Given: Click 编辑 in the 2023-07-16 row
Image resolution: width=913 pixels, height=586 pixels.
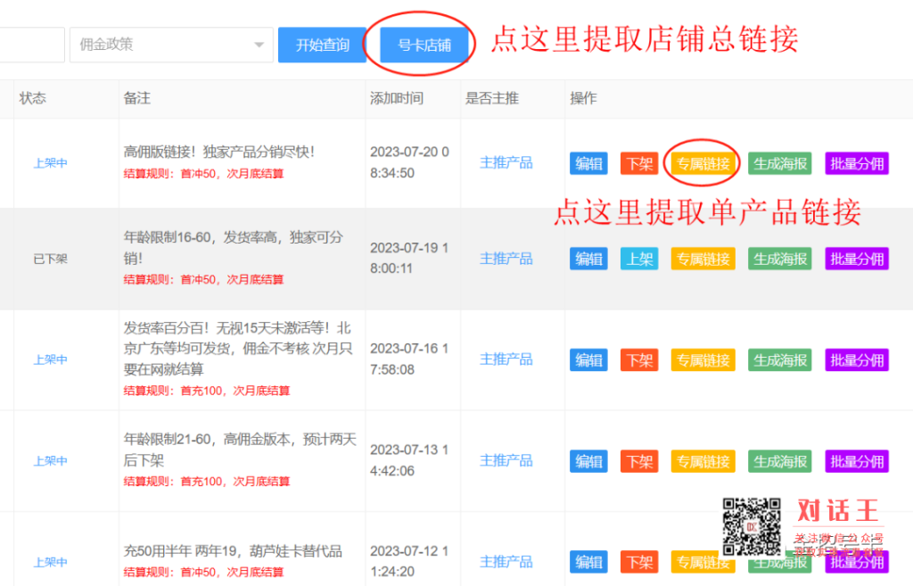Looking at the screenshot, I should (588, 360).
